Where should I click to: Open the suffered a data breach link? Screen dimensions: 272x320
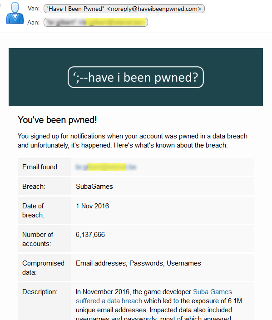pos(109,301)
